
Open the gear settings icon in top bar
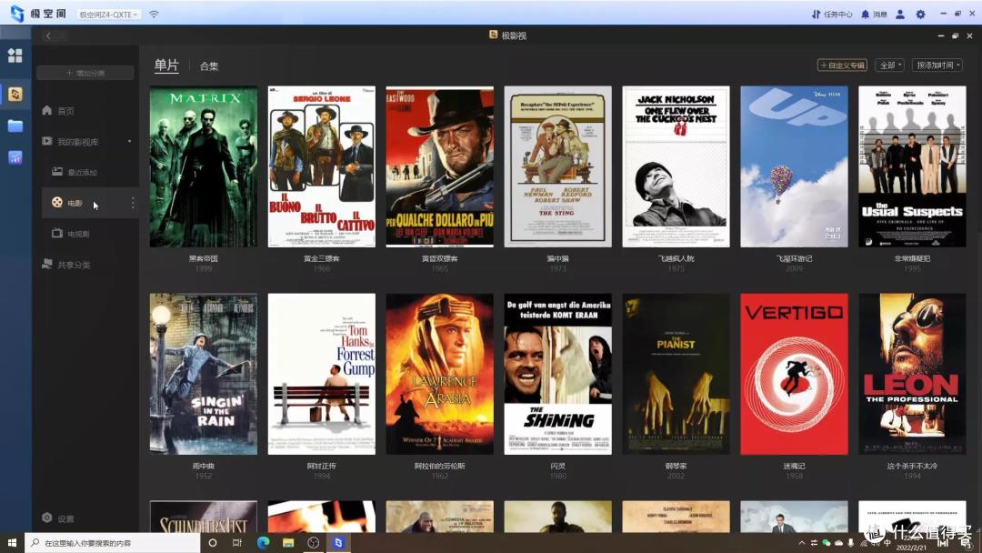[x=920, y=15]
